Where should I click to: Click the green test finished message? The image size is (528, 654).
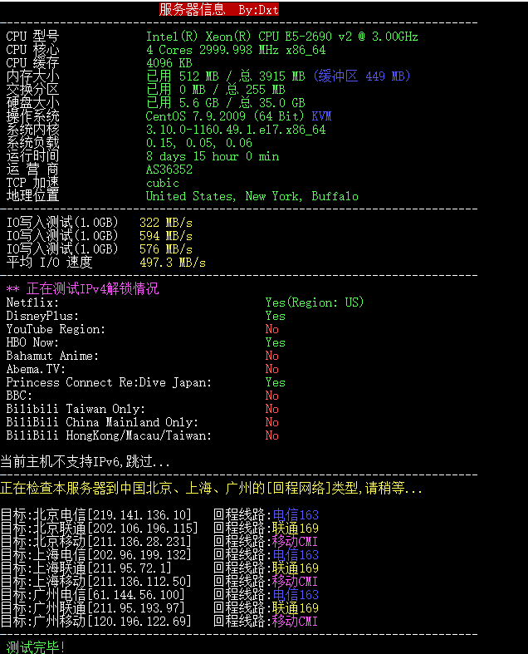point(36,647)
